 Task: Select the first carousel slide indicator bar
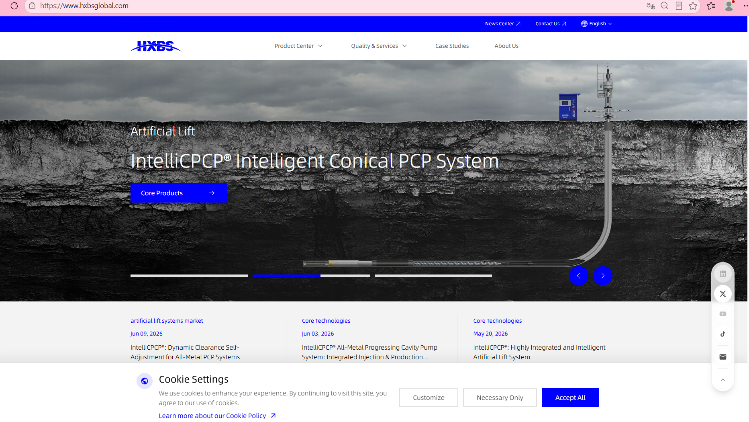(x=189, y=276)
